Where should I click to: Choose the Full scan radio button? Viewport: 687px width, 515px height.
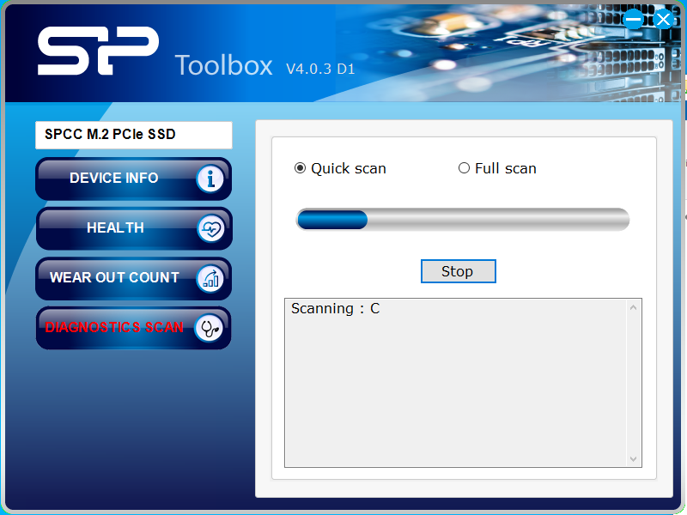pyautogui.click(x=464, y=168)
